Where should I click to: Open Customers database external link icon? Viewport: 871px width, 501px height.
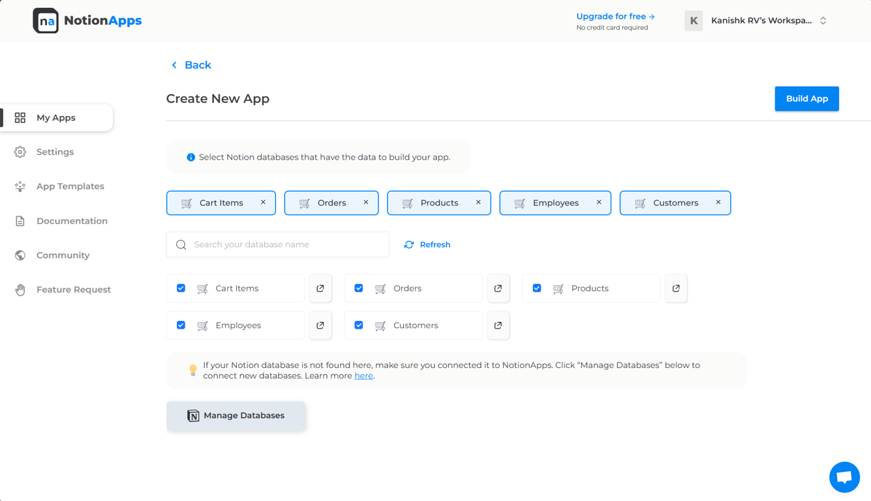[x=498, y=326]
